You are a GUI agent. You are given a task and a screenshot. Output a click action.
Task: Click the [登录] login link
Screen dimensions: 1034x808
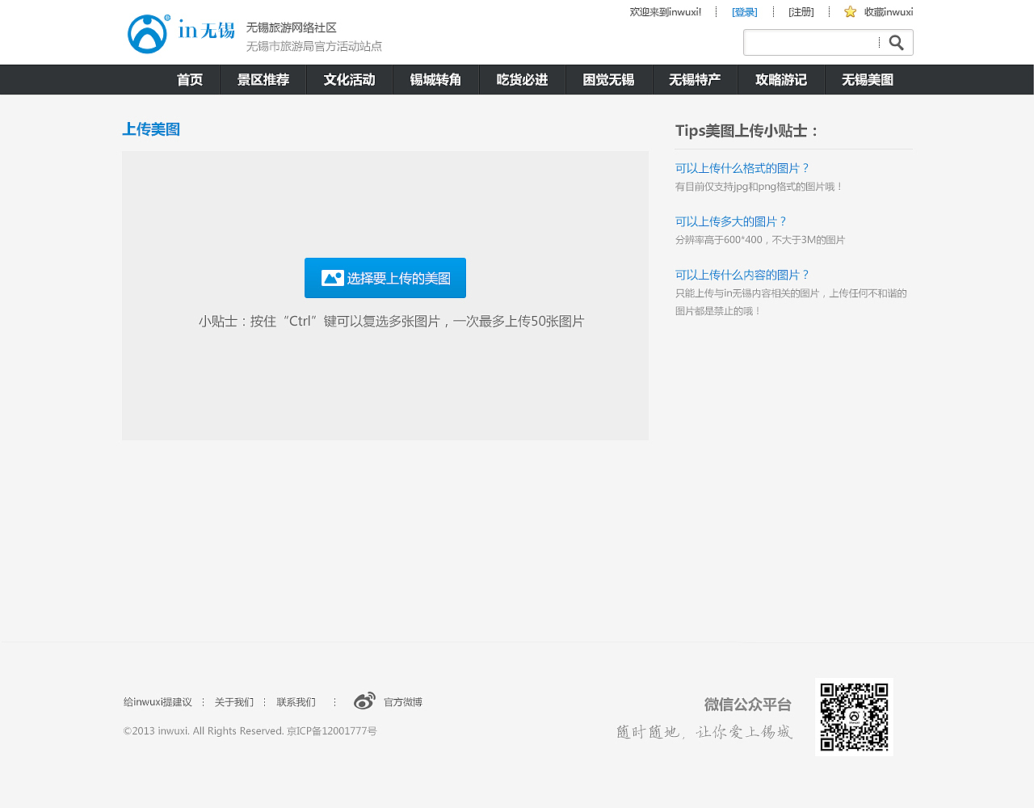click(743, 11)
